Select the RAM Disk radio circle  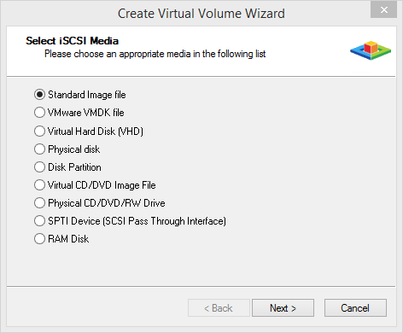[39, 239]
